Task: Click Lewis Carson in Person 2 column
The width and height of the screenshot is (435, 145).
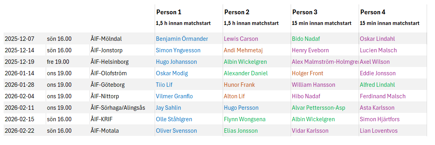Action: (256, 39)
